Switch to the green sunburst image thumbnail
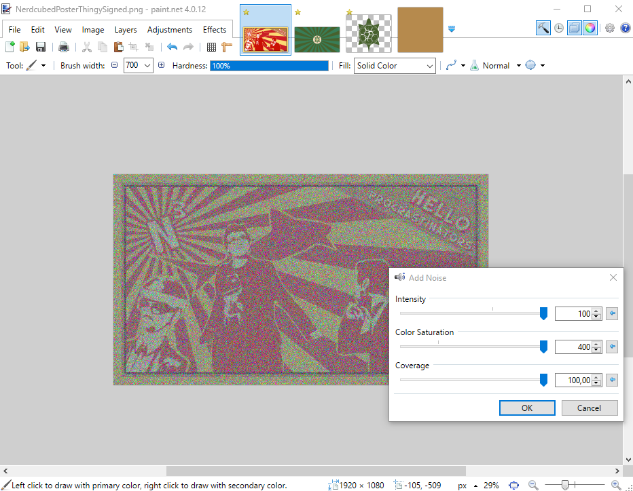 click(x=317, y=39)
